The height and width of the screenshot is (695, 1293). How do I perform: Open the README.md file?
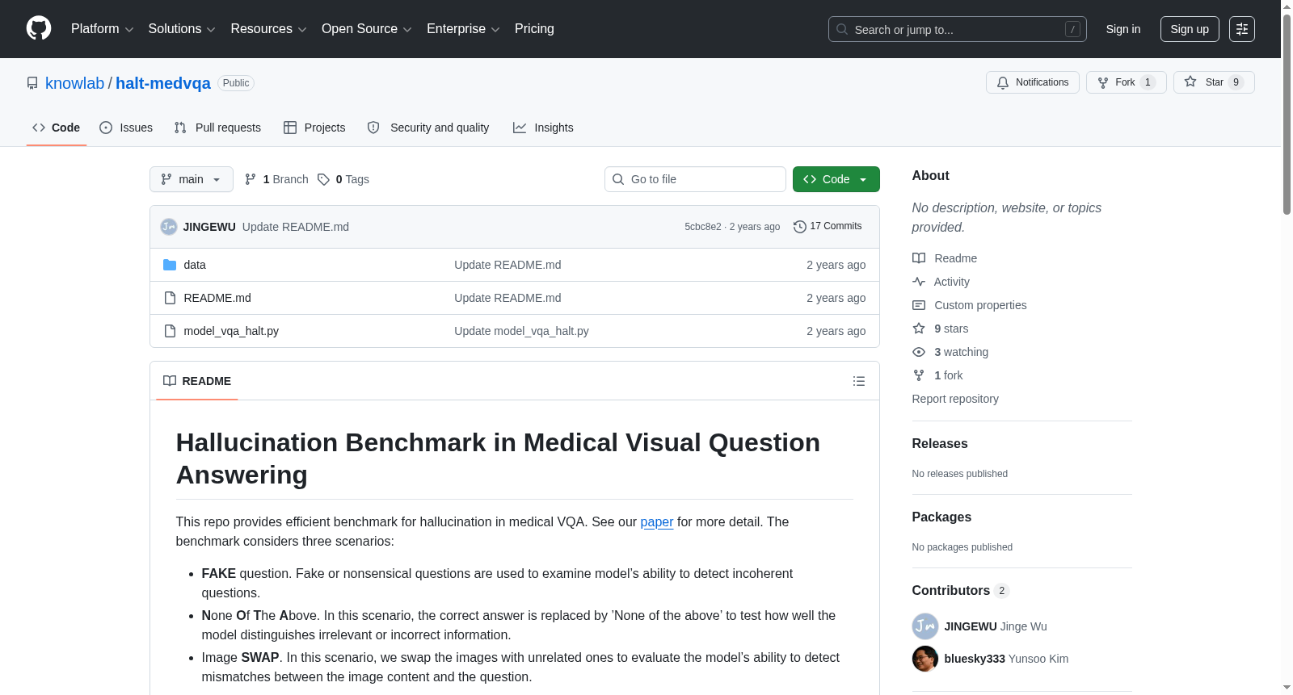coord(217,298)
